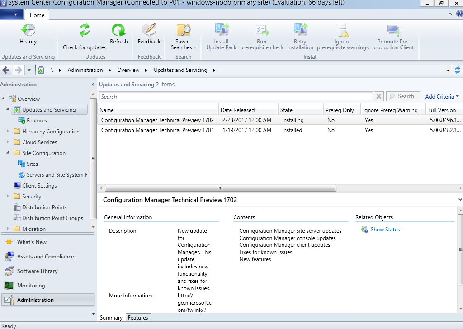Switch to the Summary tab

click(x=111, y=318)
